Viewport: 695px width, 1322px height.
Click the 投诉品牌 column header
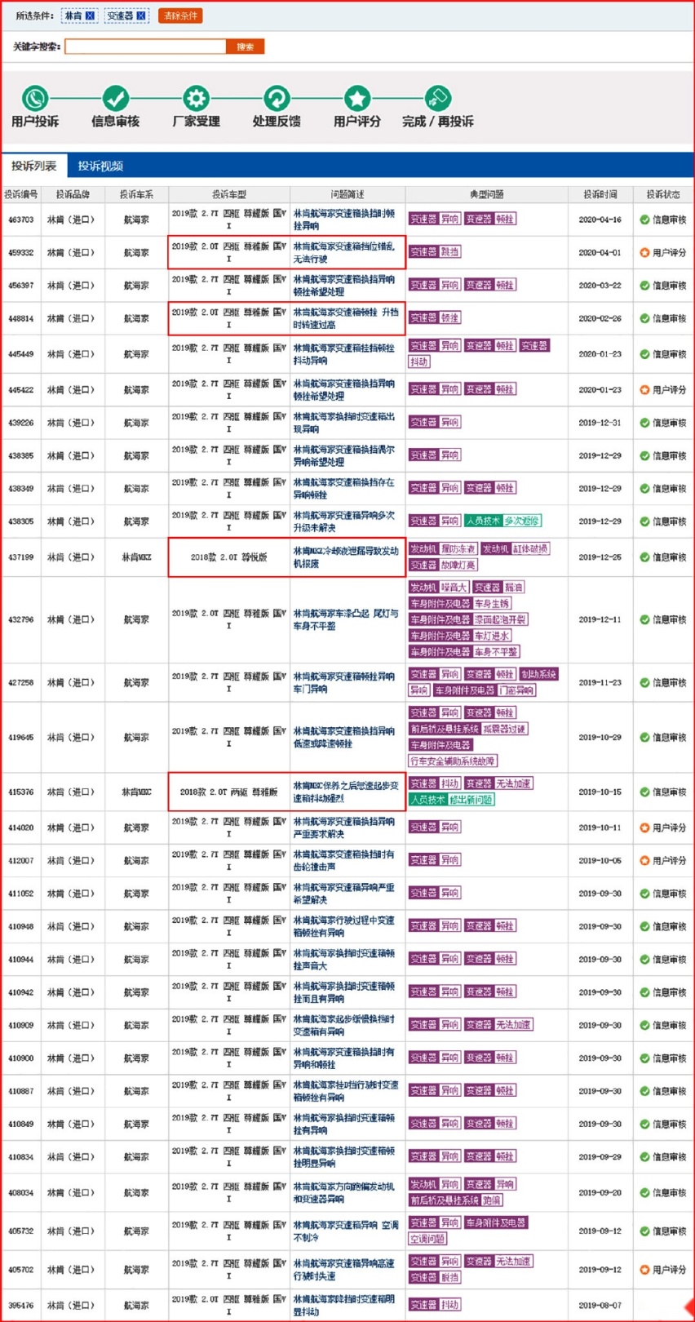coord(73,194)
